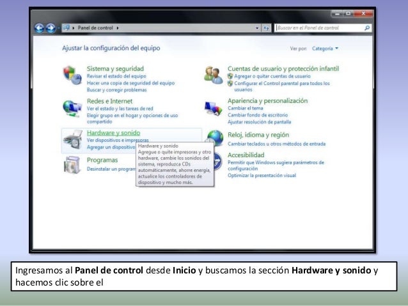Open Programas category heading
The height and width of the screenshot is (306, 408).
pos(102,160)
